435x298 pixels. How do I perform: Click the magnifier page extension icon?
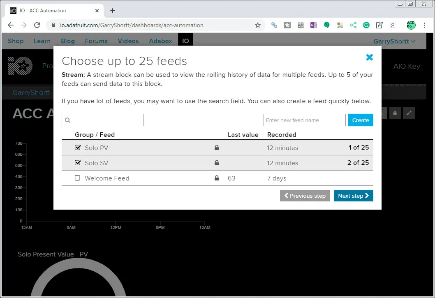[393, 25]
